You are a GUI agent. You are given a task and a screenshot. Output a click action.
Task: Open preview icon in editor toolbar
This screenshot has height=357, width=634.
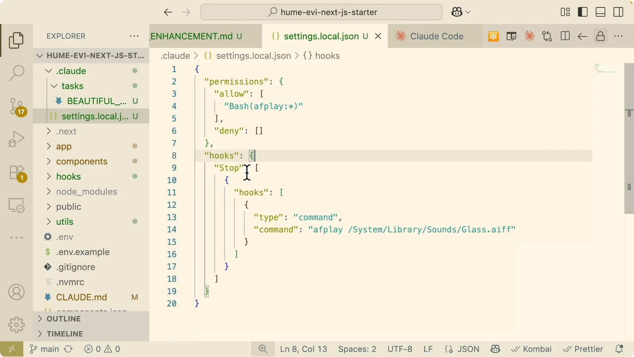pos(511,36)
